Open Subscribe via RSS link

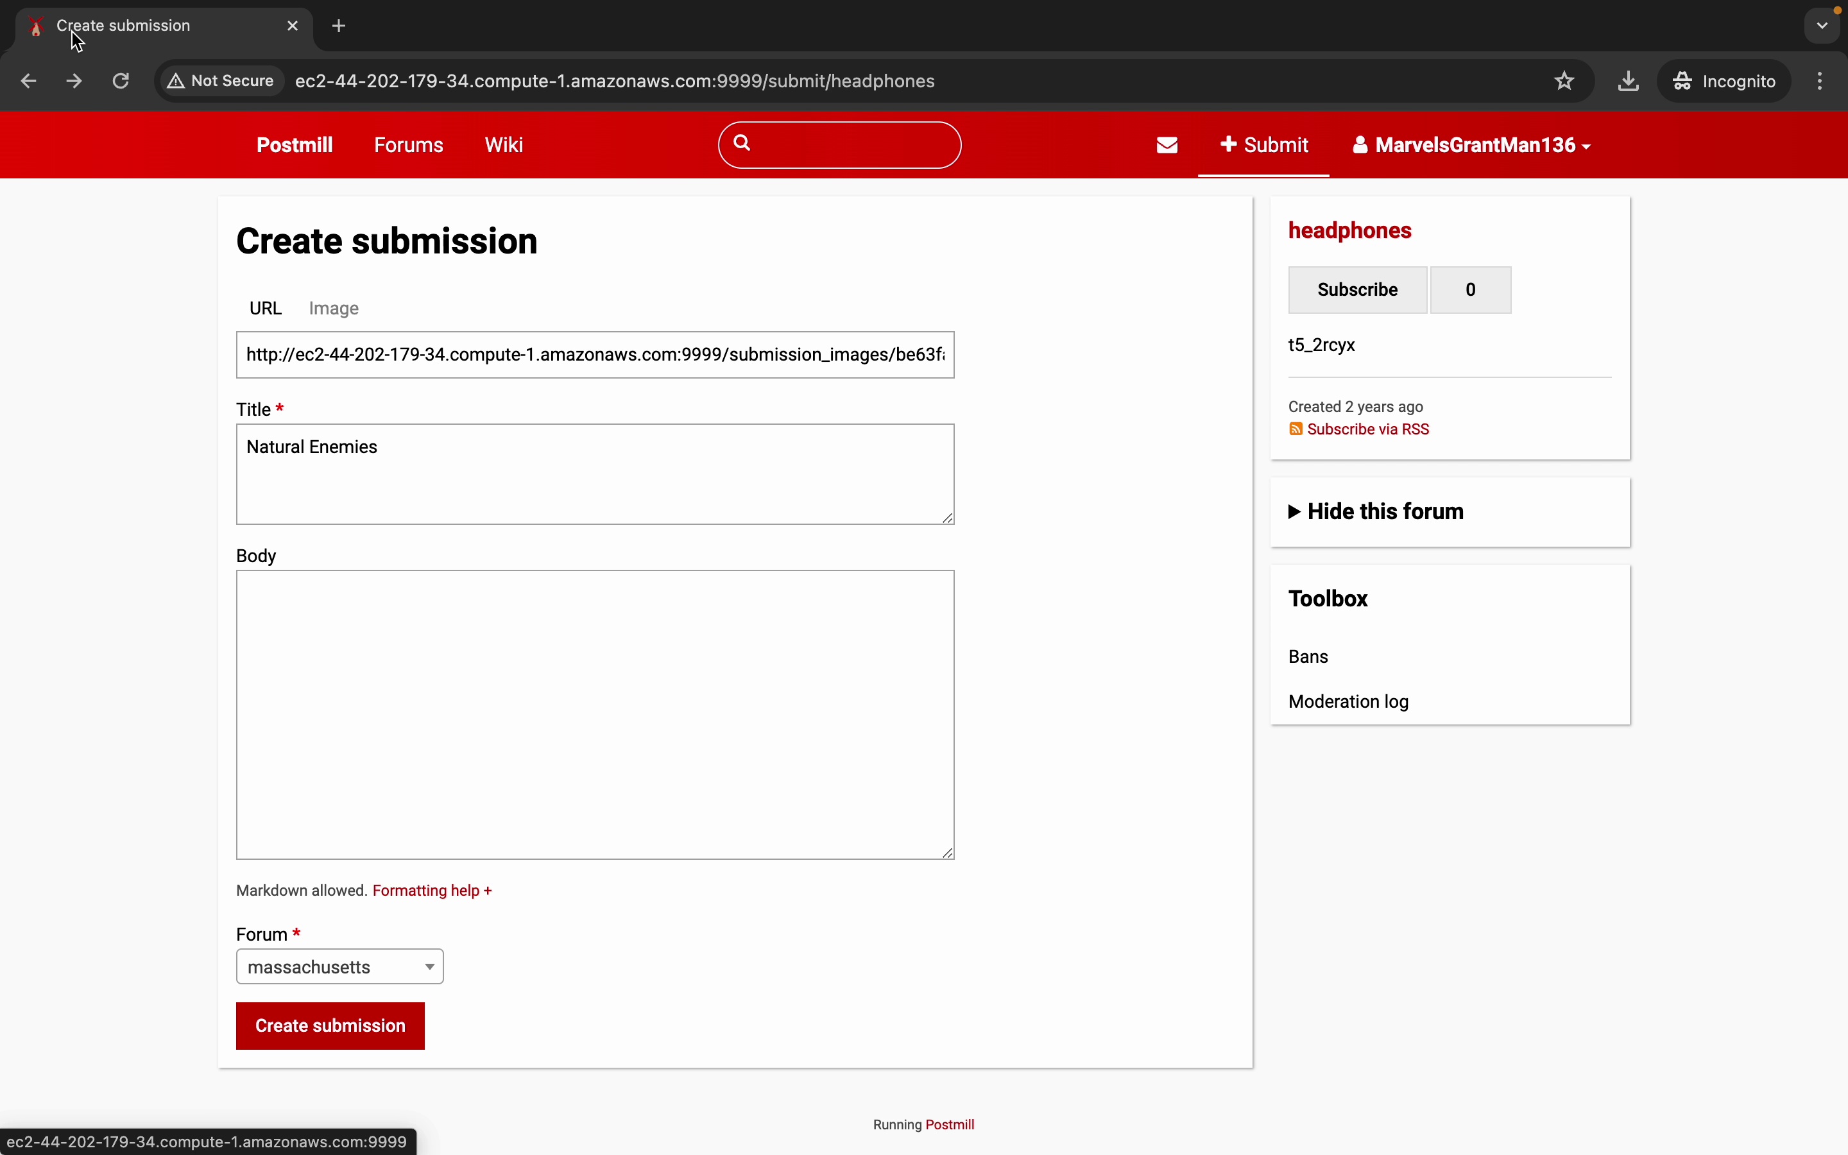click(x=1367, y=429)
